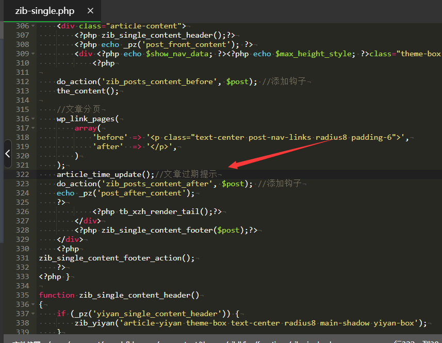Collapse the code fold at line 306

(34, 26)
